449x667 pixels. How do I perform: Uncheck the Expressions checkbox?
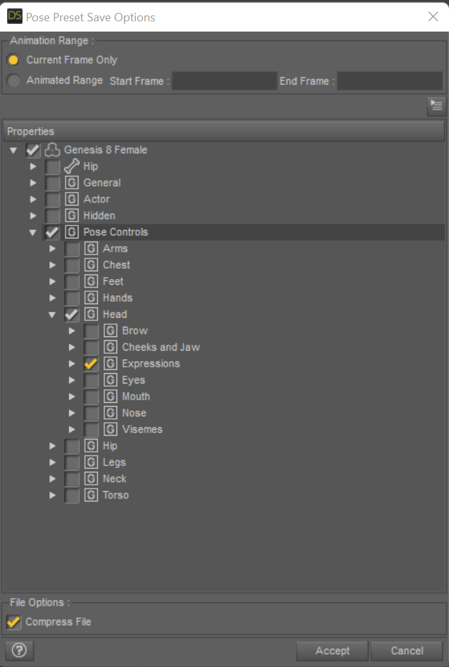[91, 363]
